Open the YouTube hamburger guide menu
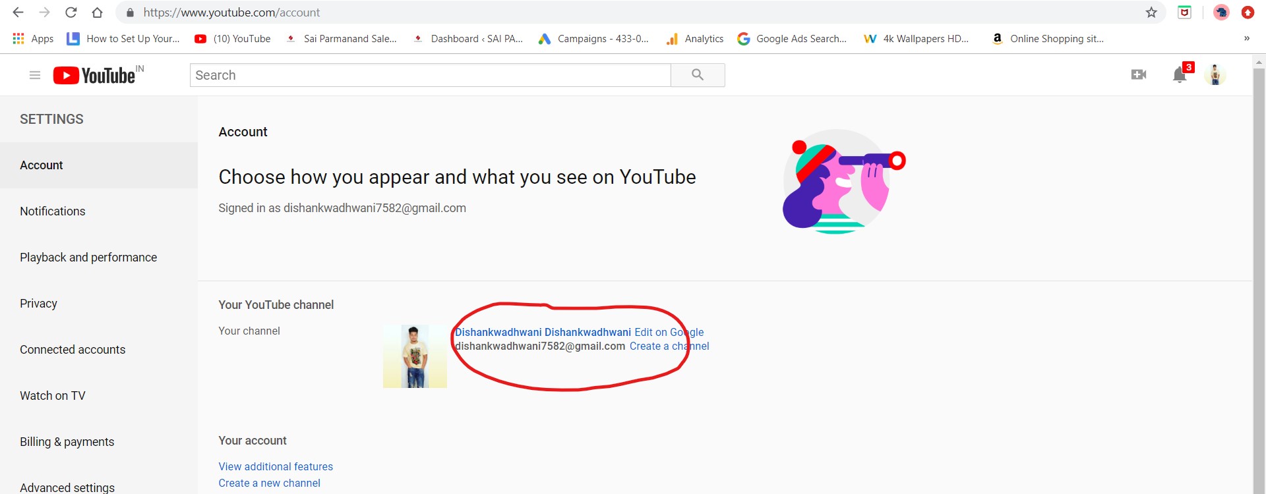Viewport: 1266px width, 494px height. coord(35,75)
